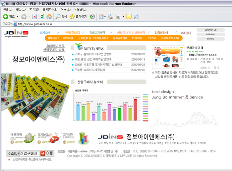
Task: Click the 산업구매지 address input field
Action: [x=29, y=153]
